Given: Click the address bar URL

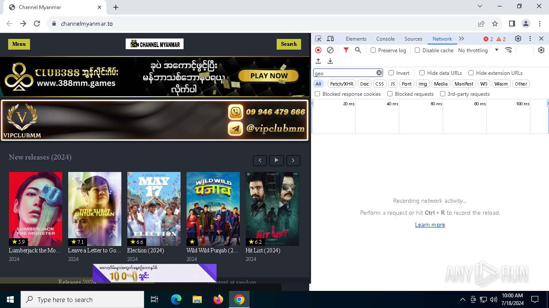Looking at the screenshot, I should point(87,24).
